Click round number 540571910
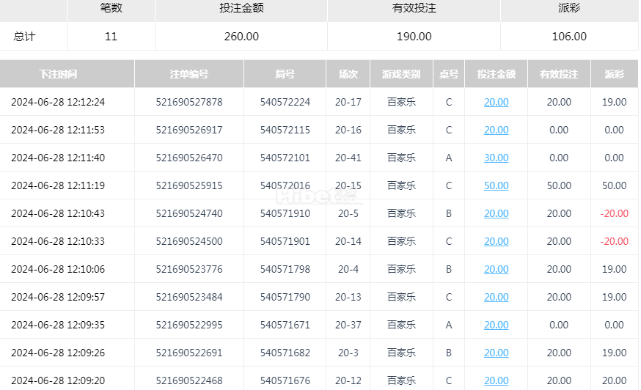Viewport: 641px width, 390px height. (285, 213)
